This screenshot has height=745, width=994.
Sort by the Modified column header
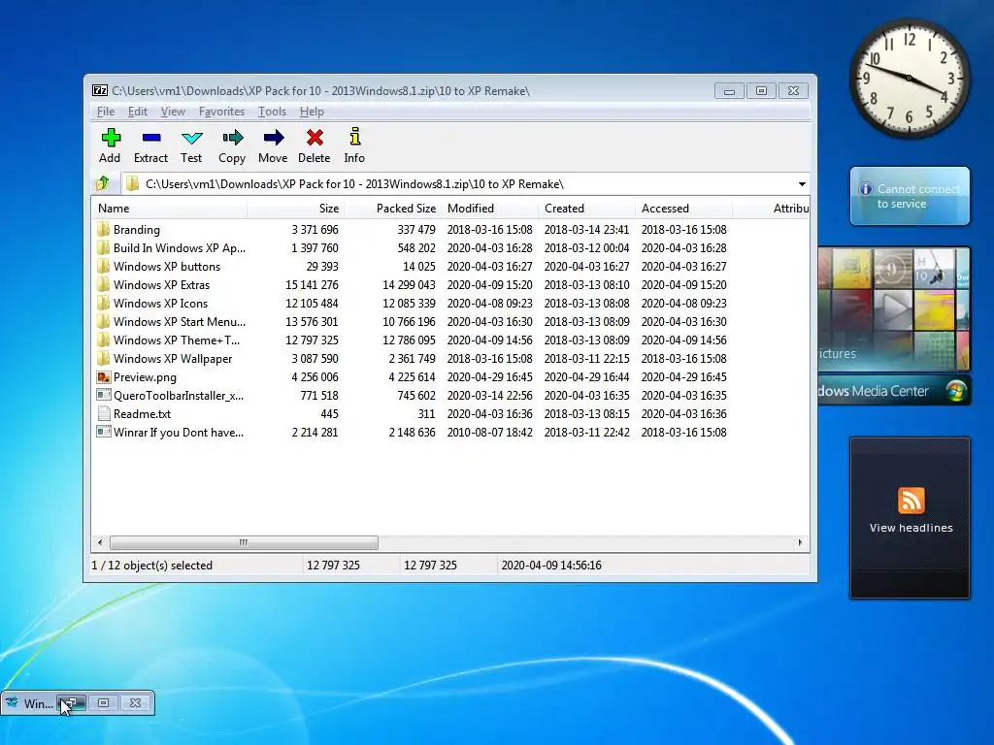pyautogui.click(x=489, y=208)
